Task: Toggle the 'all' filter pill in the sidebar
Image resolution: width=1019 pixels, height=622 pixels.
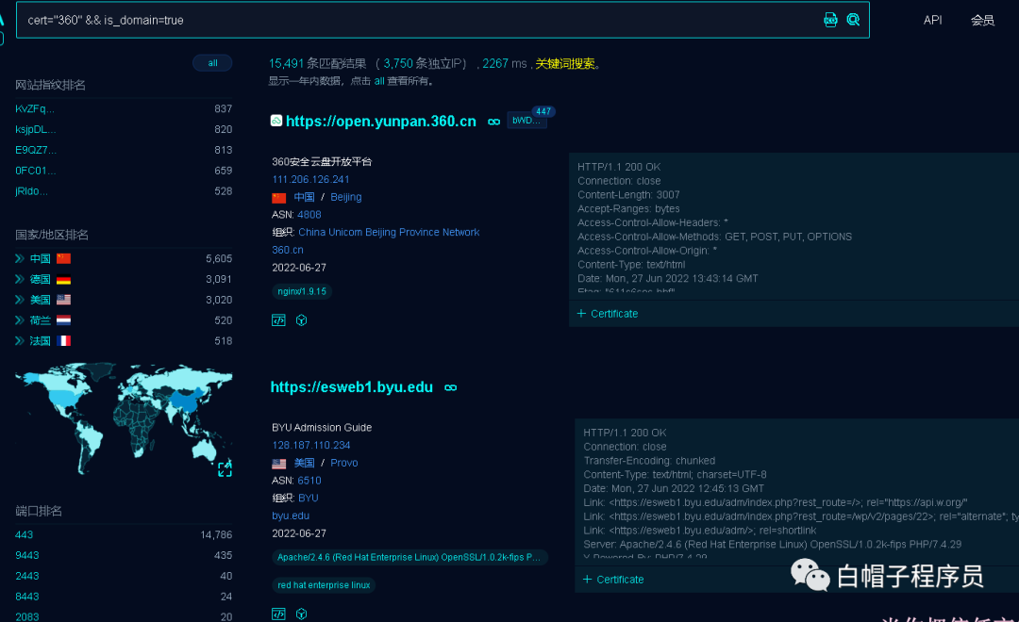Action: click(212, 63)
